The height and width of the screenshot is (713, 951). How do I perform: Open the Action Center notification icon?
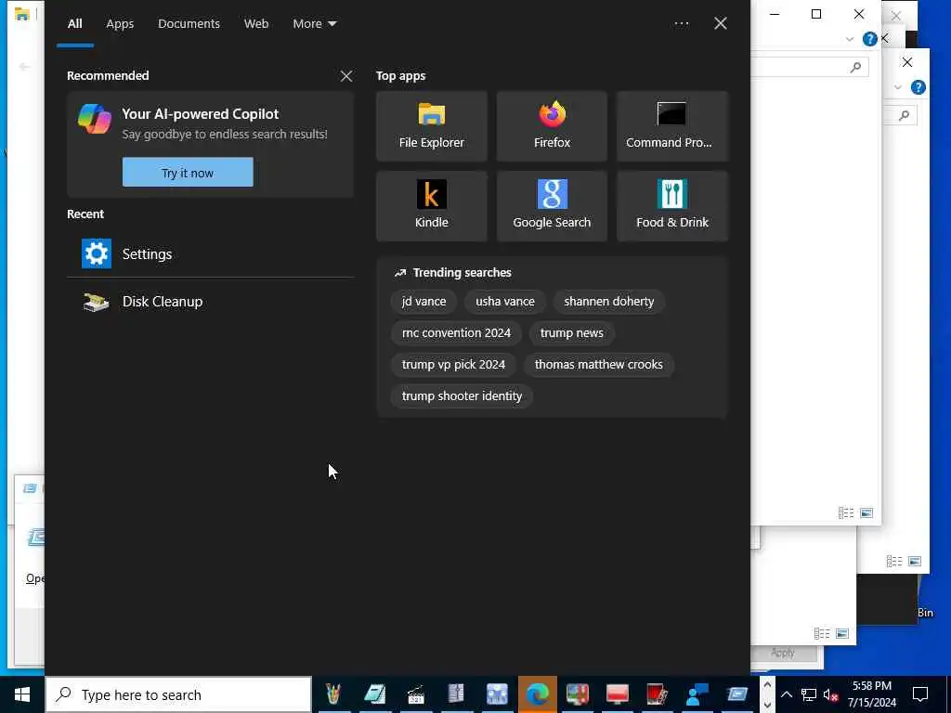920,694
